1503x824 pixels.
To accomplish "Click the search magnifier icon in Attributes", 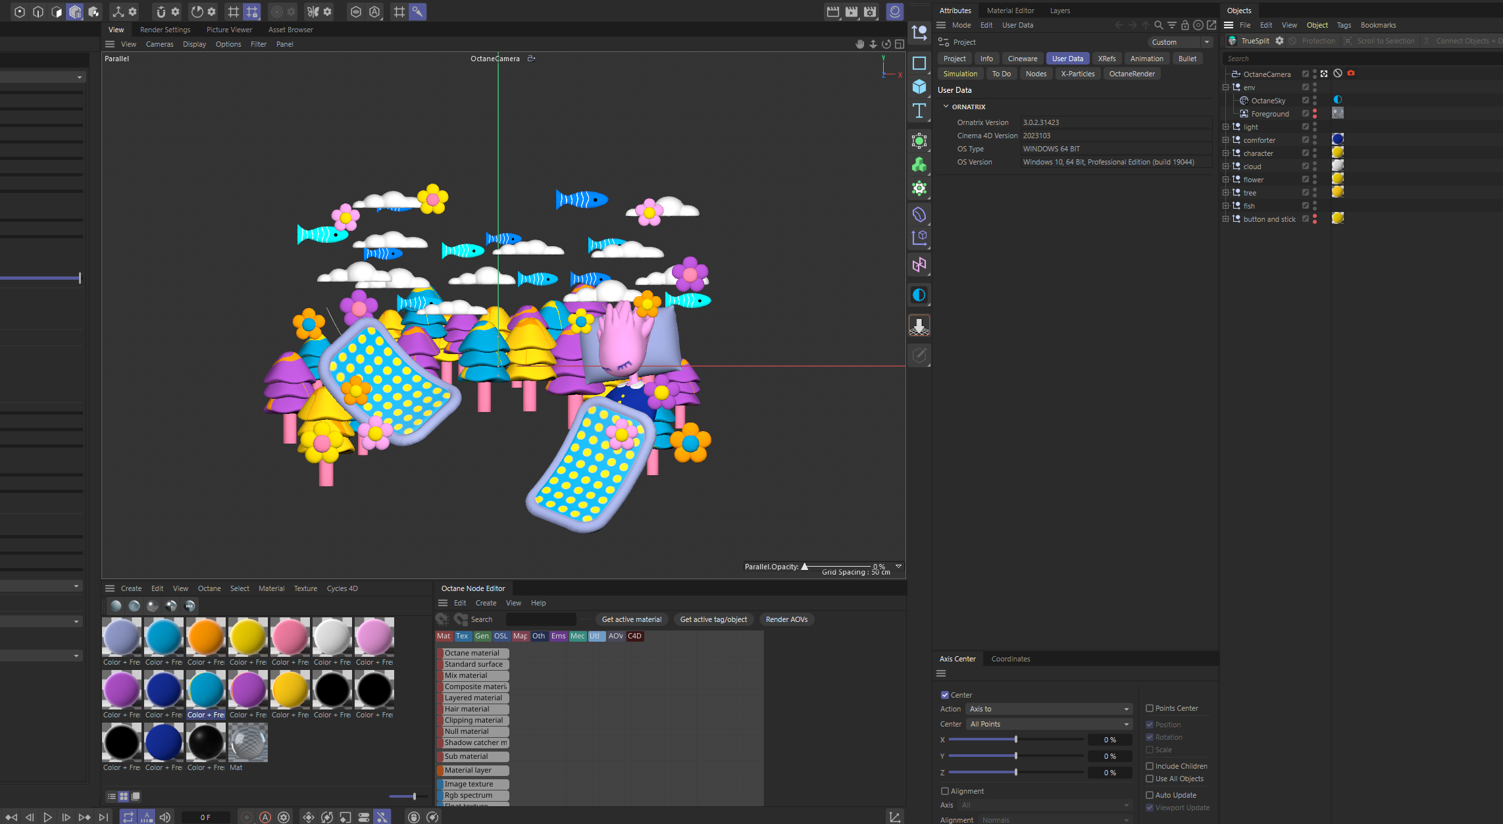I will (x=1158, y=25).
